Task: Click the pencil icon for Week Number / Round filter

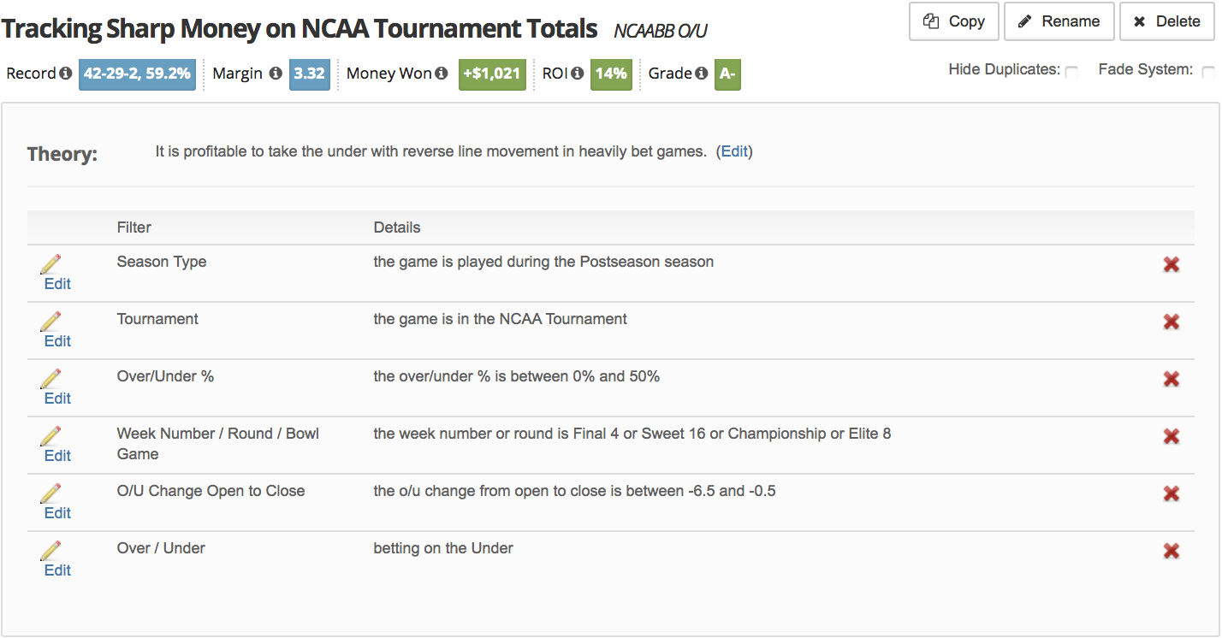Action: point(50,436)
